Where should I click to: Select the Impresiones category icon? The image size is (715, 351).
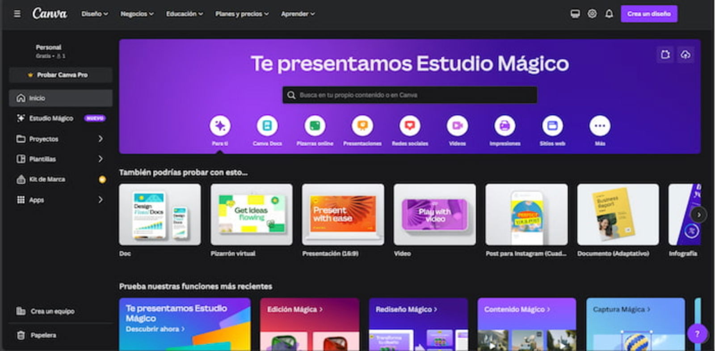[x=505, y=126]
